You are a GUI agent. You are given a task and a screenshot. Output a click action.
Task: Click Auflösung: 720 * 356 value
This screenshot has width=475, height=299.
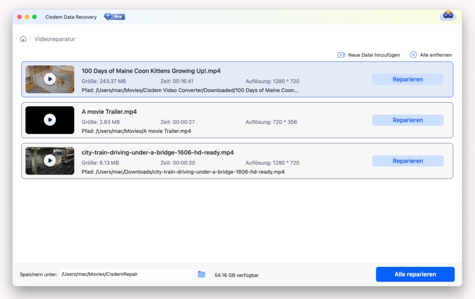[271, 122]
